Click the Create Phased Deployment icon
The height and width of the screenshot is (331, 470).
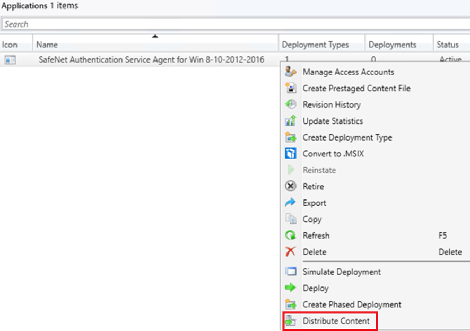[290, 304]
